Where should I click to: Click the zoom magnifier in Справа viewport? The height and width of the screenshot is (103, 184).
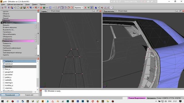coord(93,11)
